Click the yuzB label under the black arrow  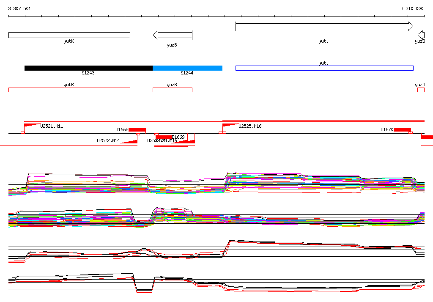(x=172, y=45)
